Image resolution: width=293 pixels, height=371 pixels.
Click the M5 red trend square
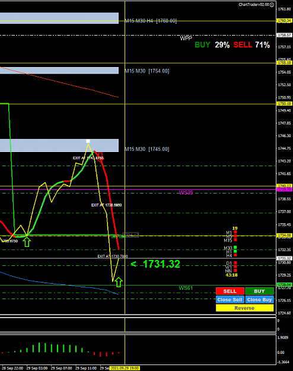235,236
